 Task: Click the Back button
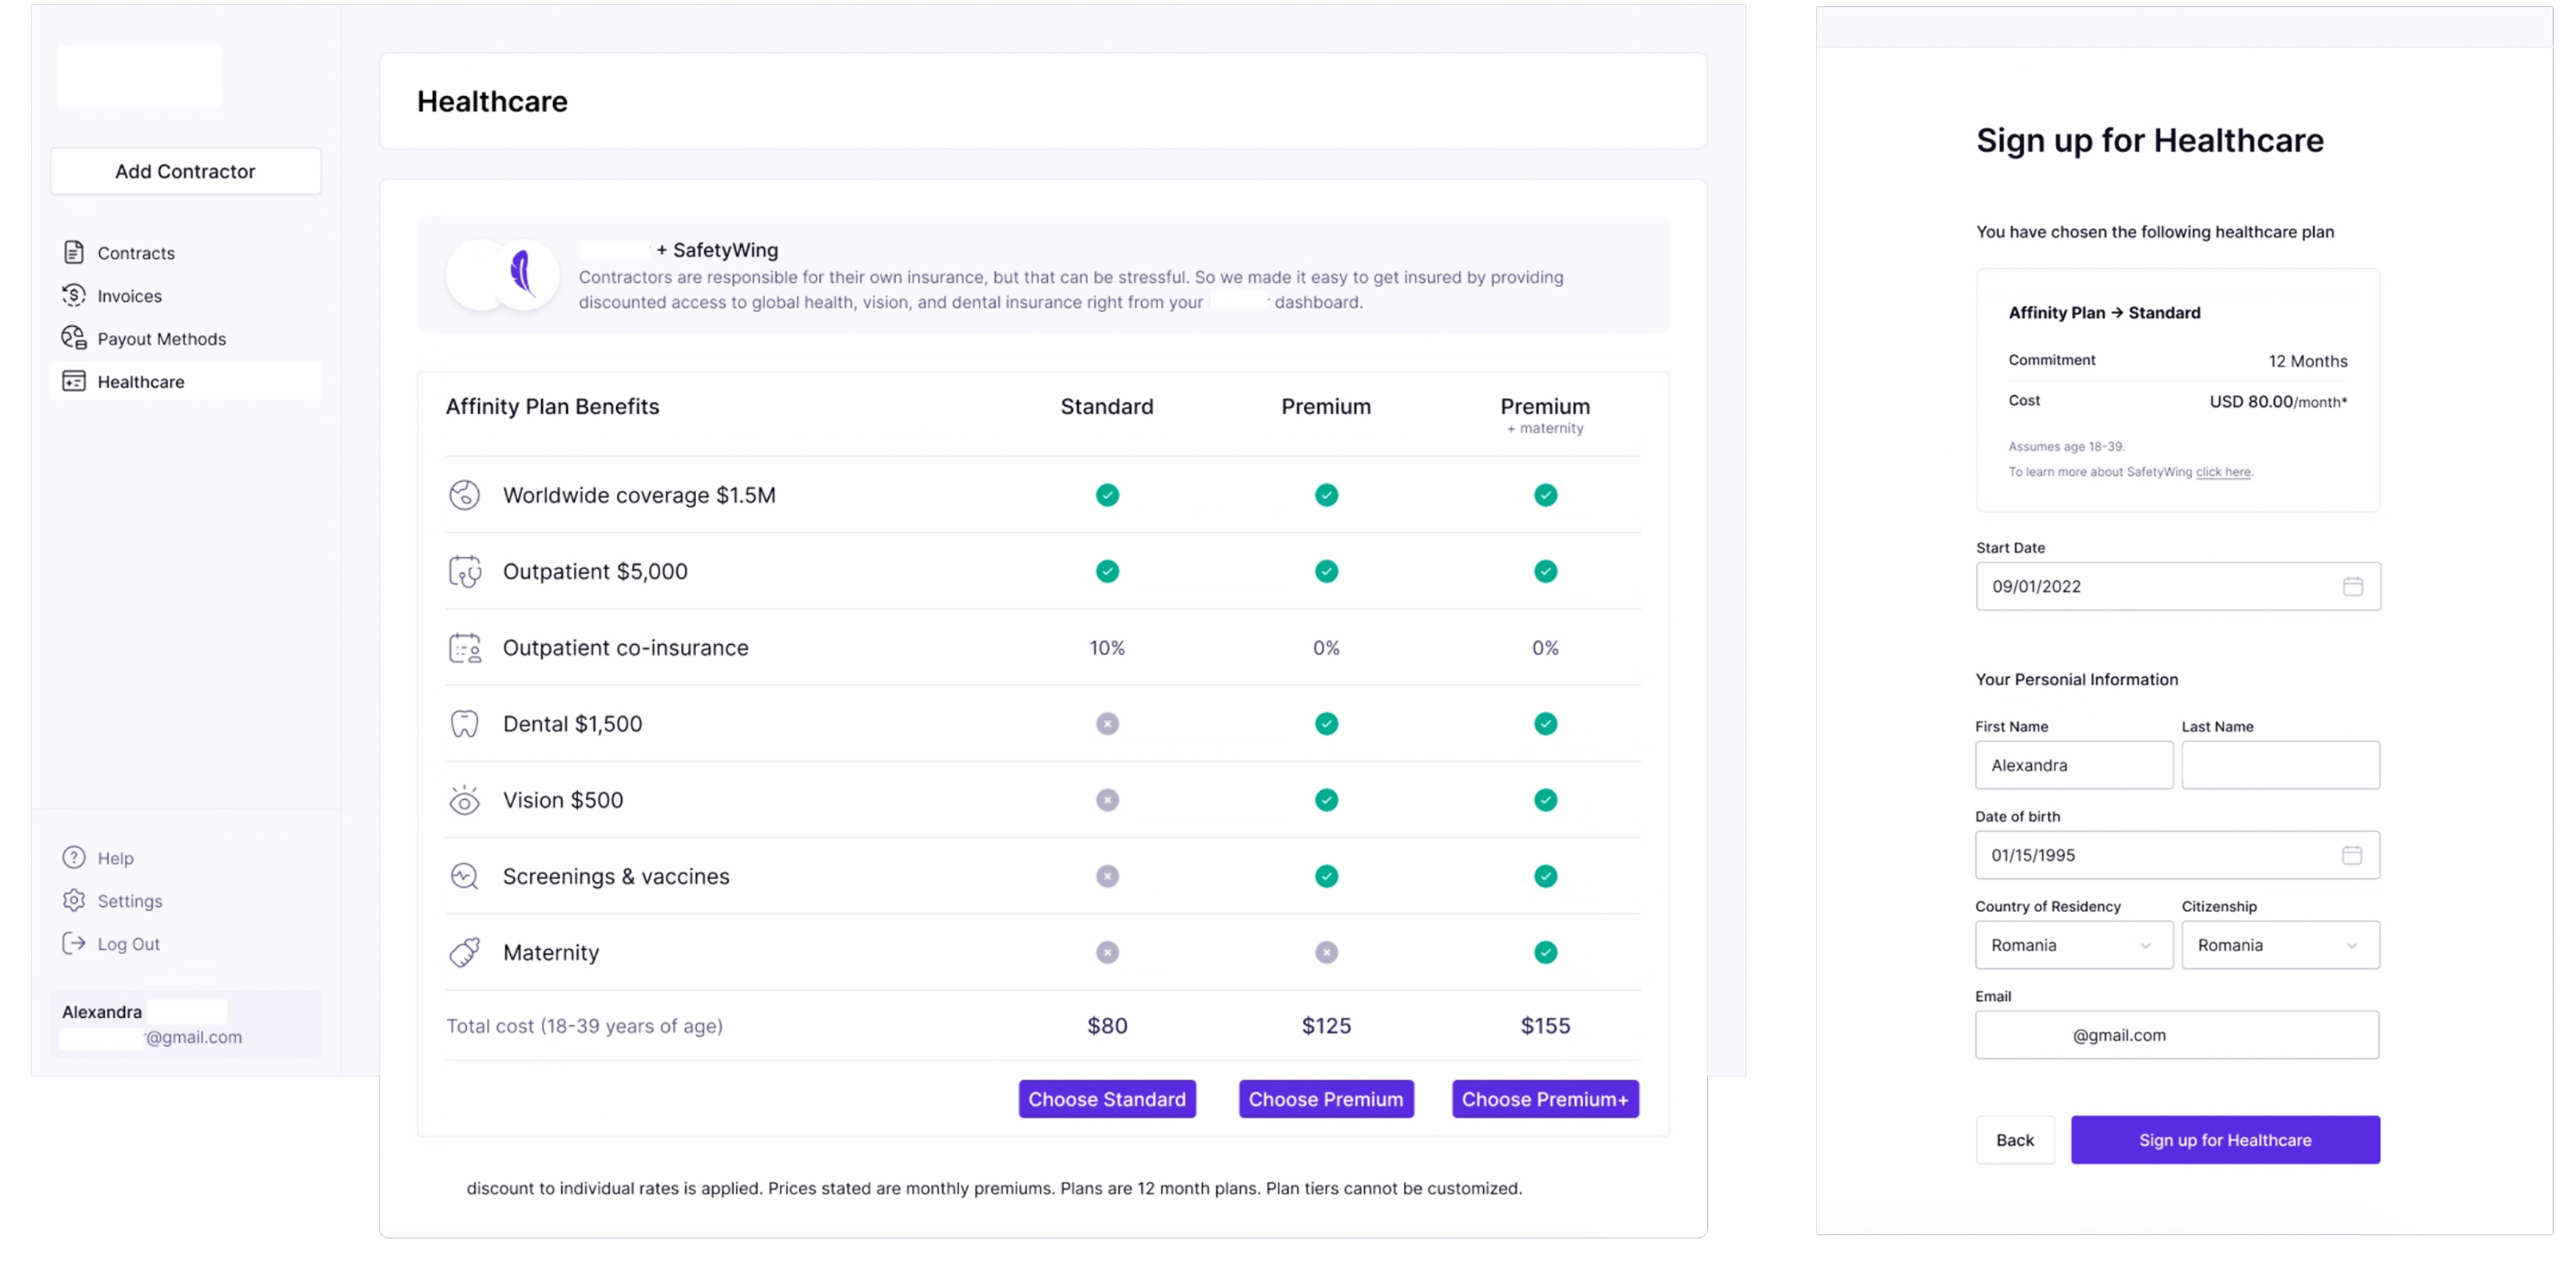click(x=2015, y=1139)
